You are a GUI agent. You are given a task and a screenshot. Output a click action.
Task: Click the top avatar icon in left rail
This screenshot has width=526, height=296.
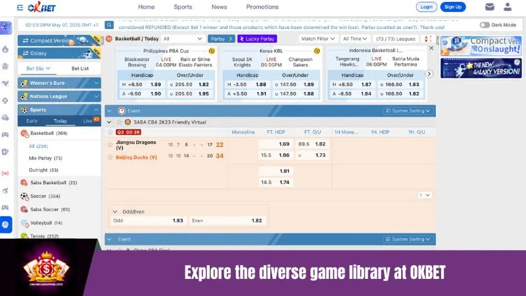coord(6,28)
